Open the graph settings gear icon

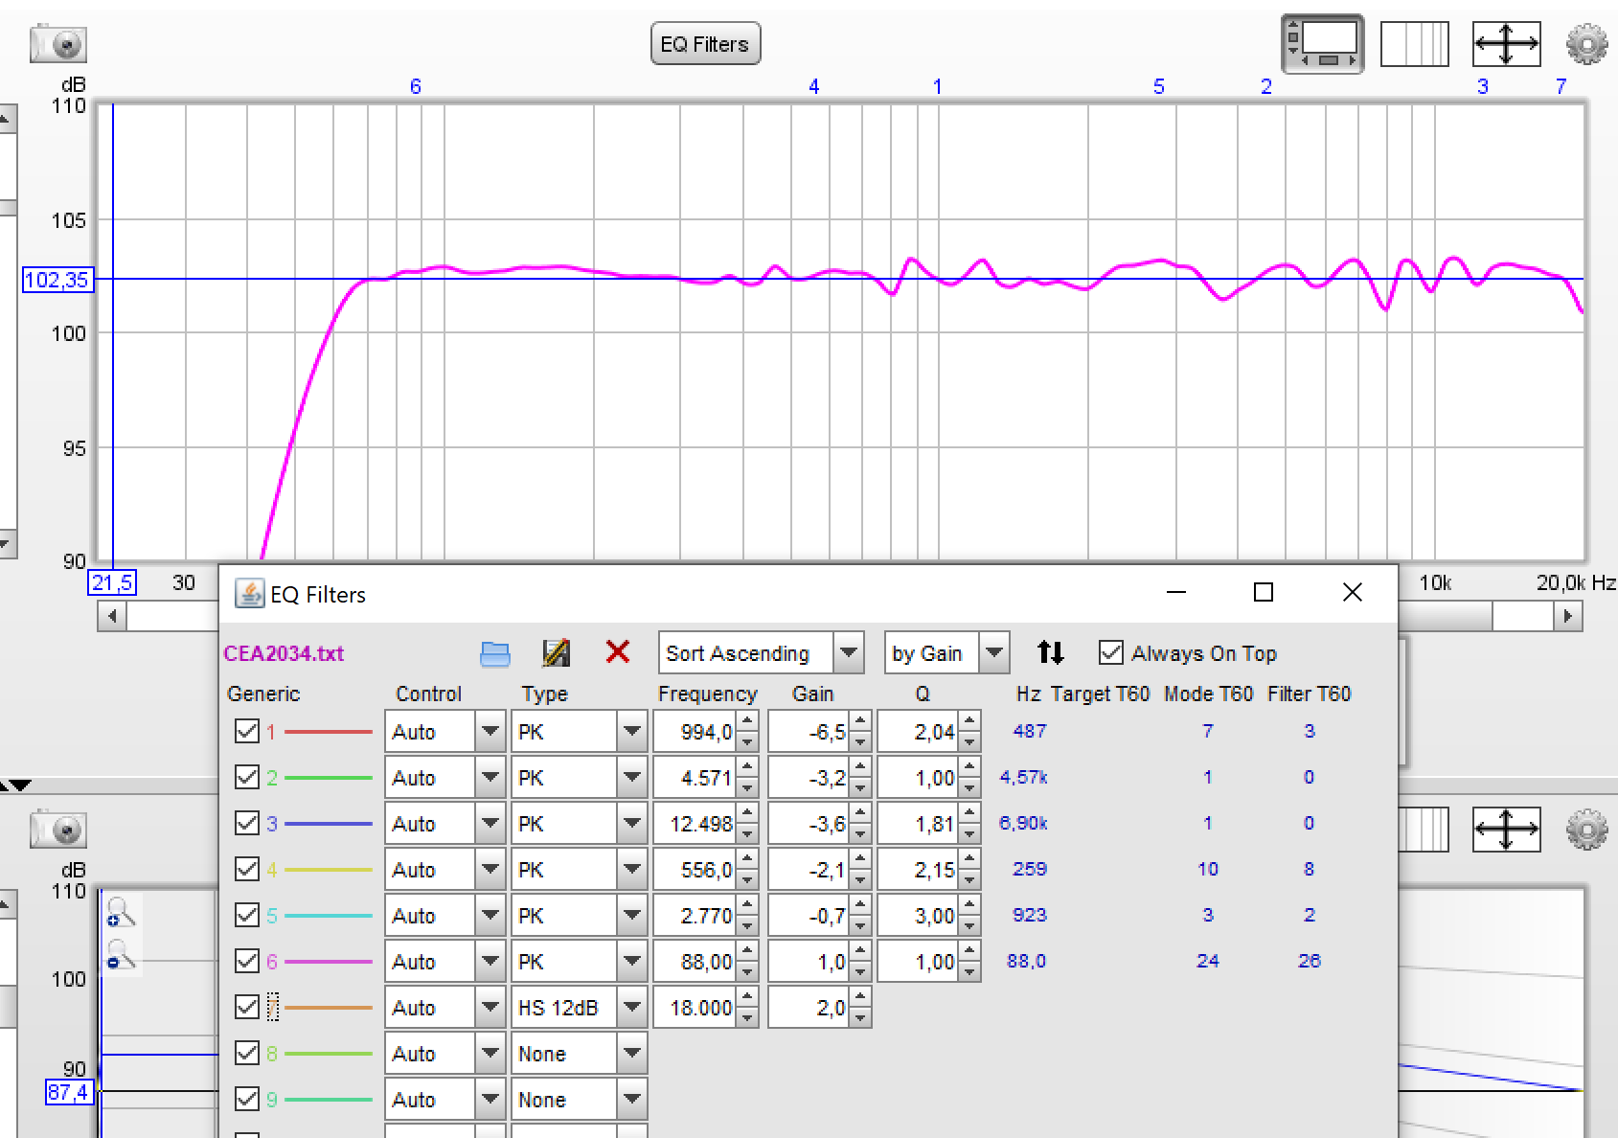coord(1586,44)
